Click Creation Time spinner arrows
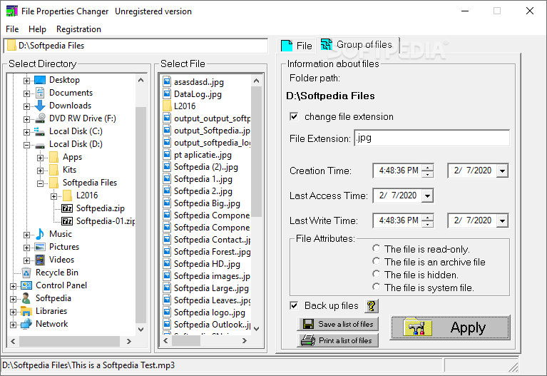 point(428,171)
